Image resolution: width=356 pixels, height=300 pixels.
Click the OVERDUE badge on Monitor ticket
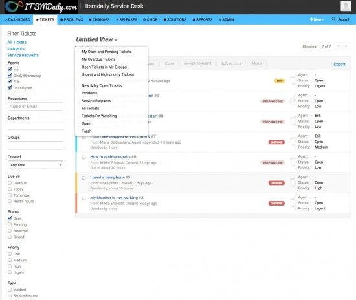[276, 204]
